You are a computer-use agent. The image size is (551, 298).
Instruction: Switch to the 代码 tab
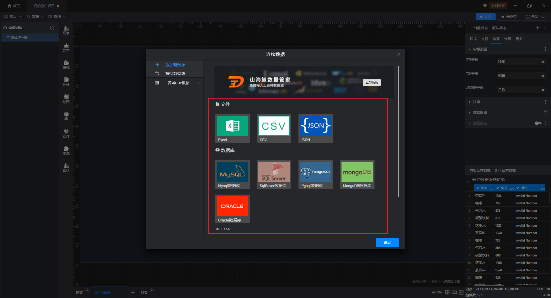pyautogui.click(x=508, y=39)
